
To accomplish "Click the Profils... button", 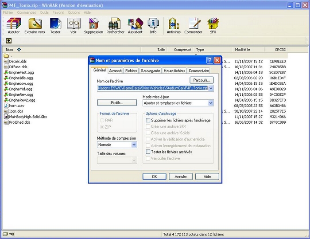I will pyautogui.click(x=117, y=103).
